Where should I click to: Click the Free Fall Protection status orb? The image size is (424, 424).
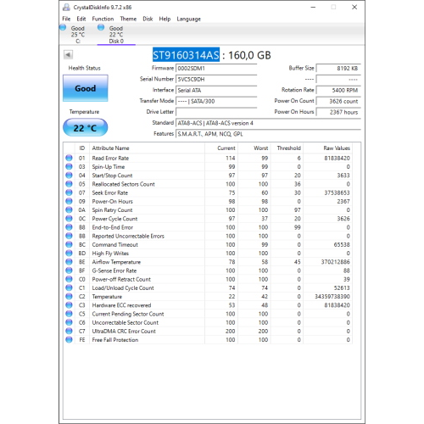click(69, 340)
